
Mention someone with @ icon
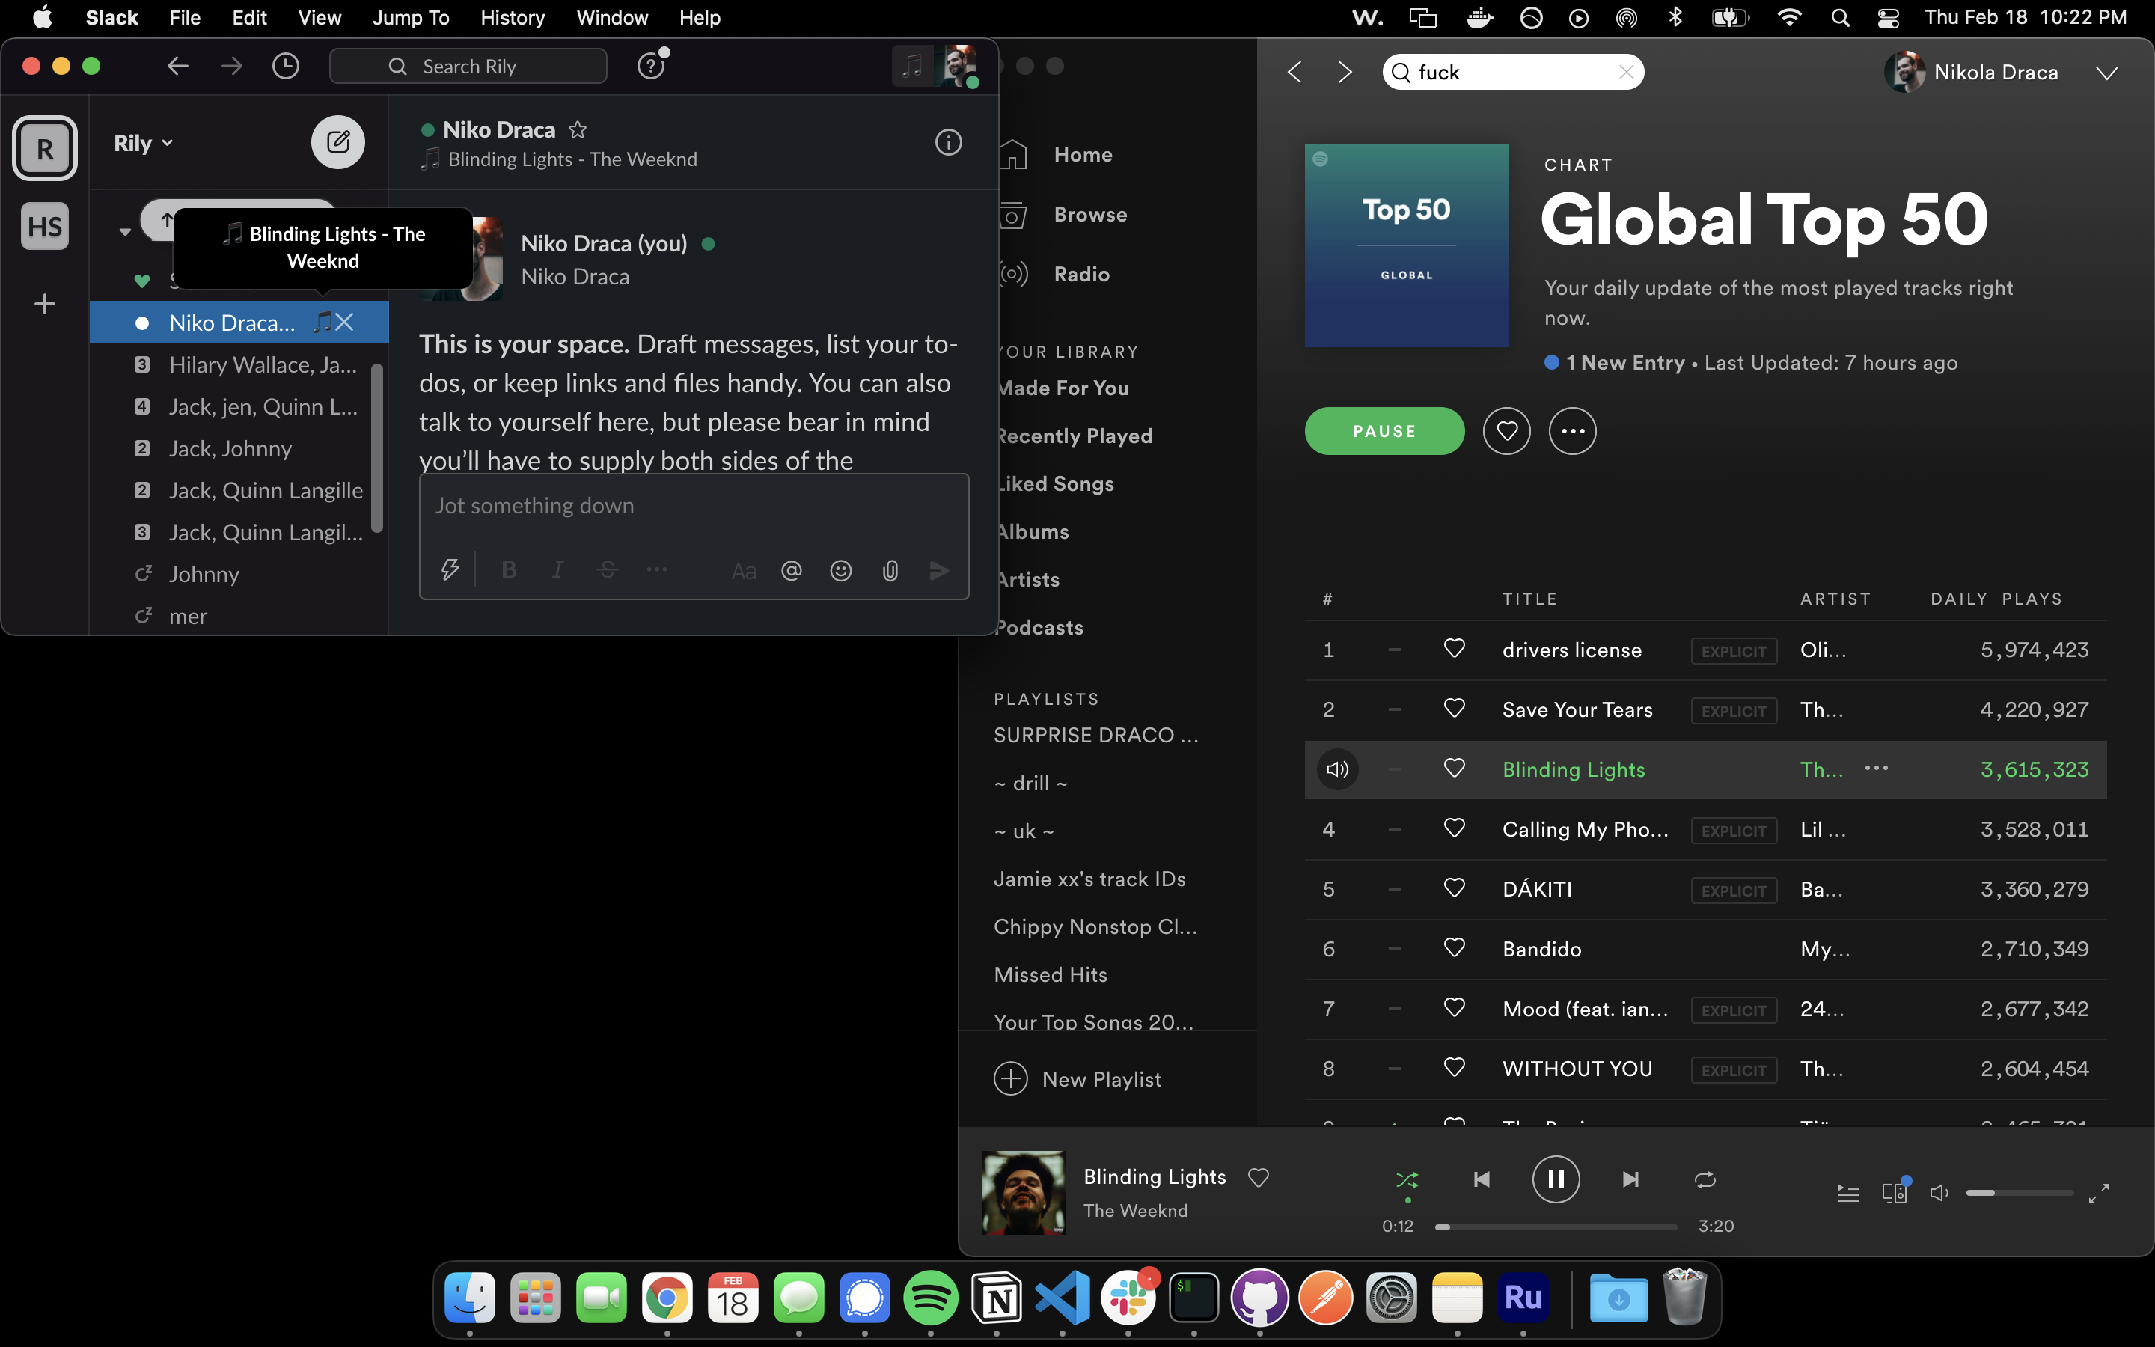coord(792,570)
